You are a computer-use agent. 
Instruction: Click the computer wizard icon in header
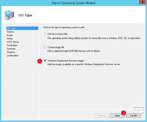click(x=9, y=15)
